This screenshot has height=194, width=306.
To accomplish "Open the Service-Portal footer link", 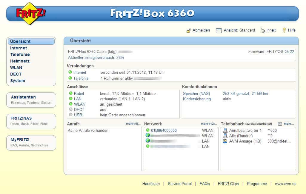I will [179, 184].
